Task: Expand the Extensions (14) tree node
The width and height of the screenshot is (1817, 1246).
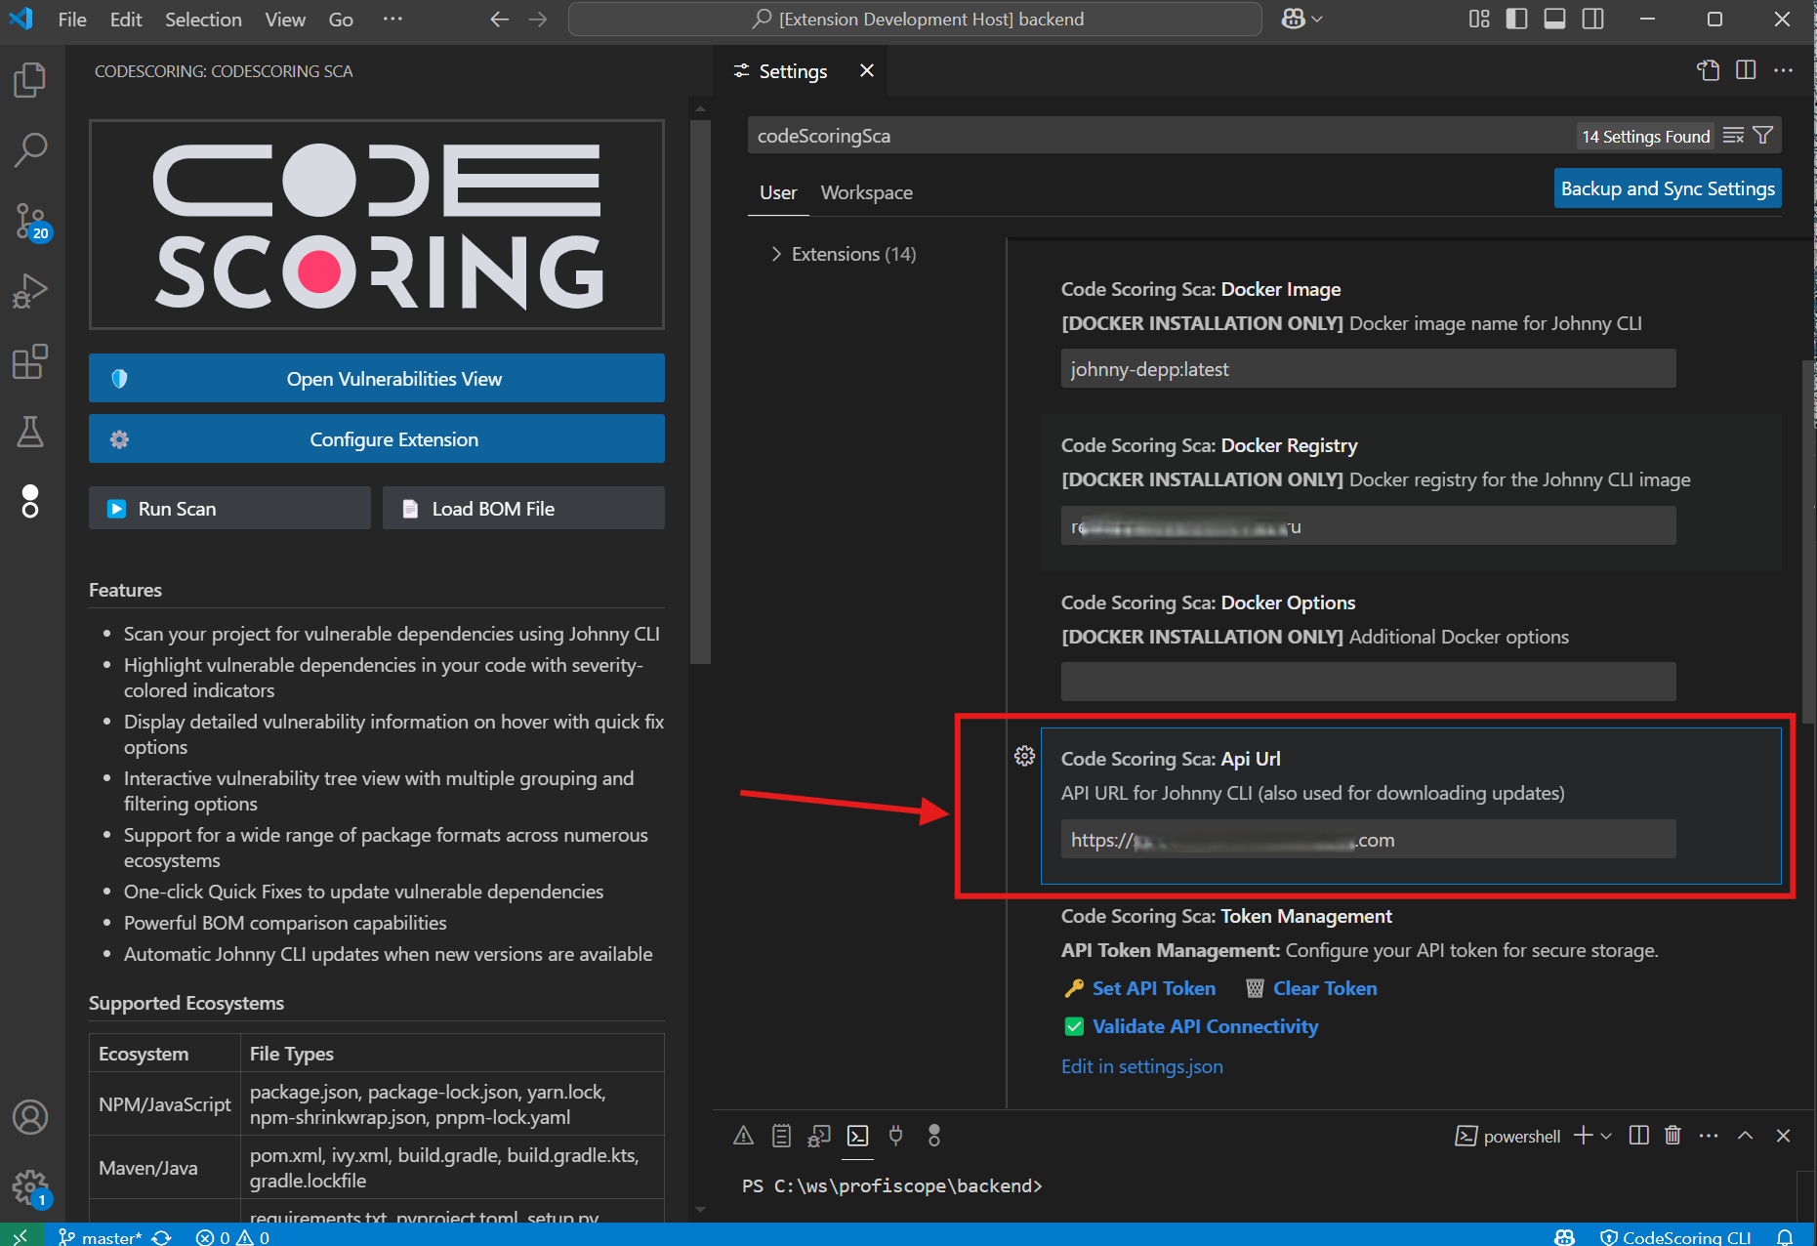Action: [776, 254]
